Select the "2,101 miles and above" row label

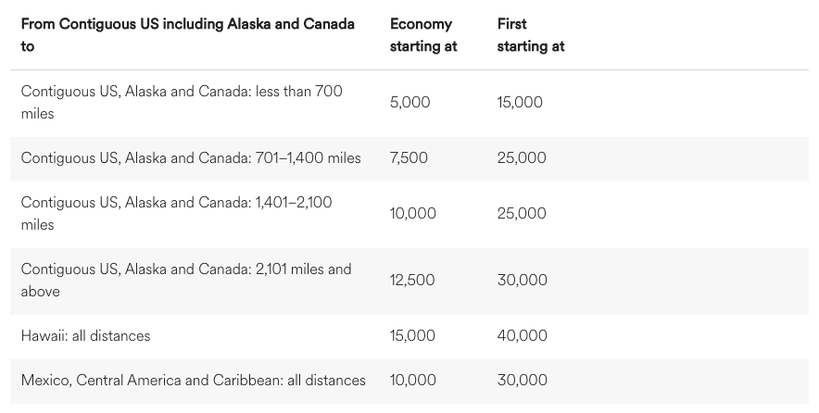point(186,280)
